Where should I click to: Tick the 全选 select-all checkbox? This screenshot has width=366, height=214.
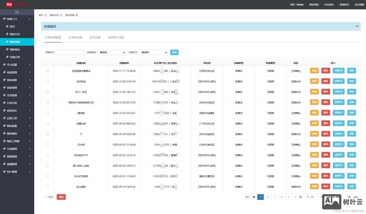coord(47,197)
